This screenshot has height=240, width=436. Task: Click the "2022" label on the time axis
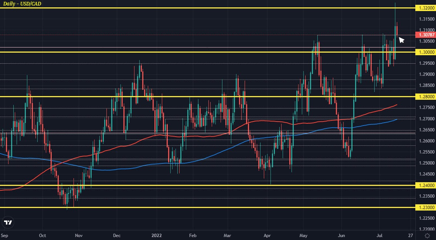[156, 235]
